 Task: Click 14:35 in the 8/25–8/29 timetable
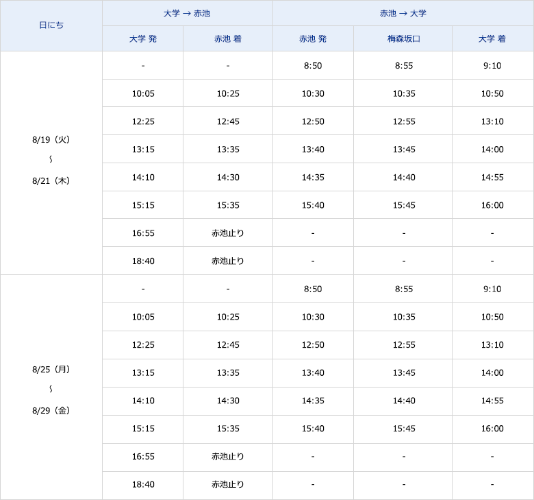click(313, 401)
